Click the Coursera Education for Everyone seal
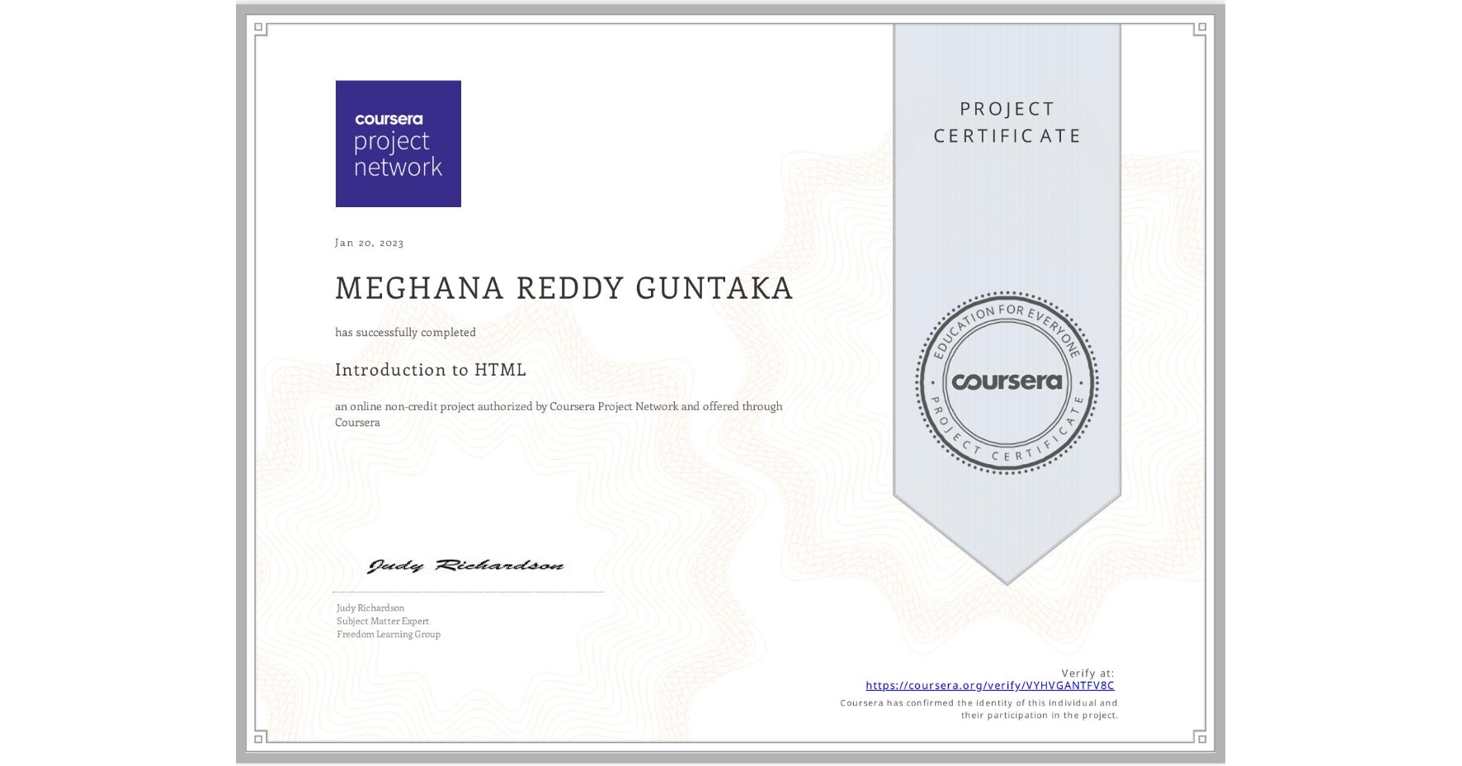Screen dimensions: 1462x766 (1007, 382)
